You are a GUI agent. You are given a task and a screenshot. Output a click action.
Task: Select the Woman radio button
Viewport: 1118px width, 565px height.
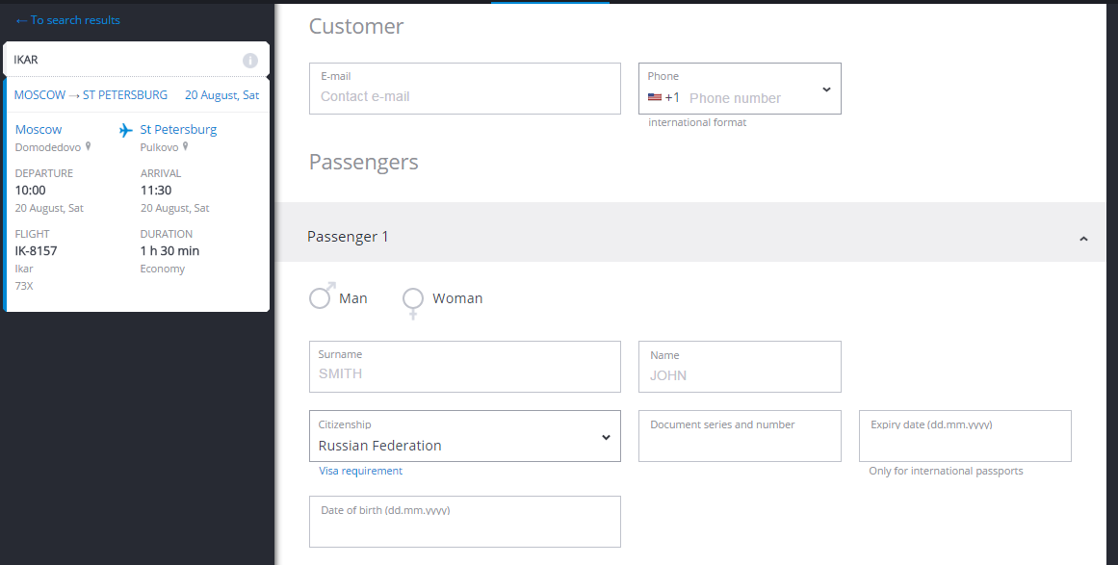click(413, 298)
